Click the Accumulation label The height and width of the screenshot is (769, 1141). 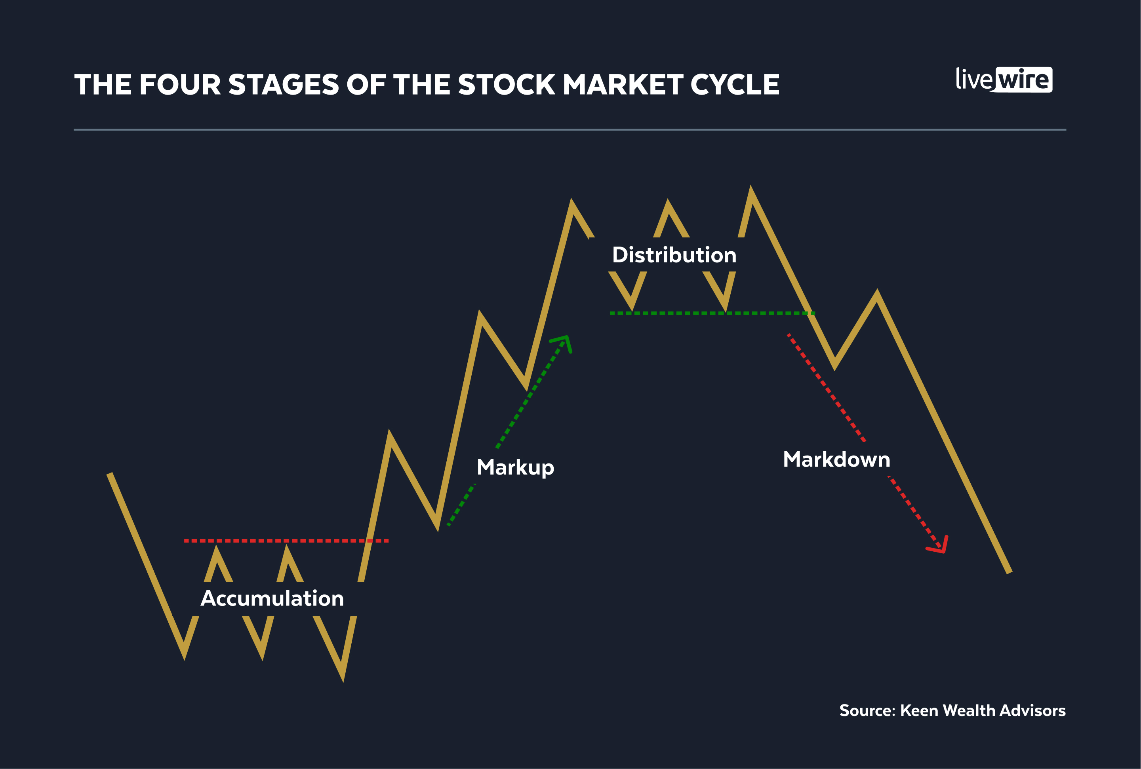(272, 598)
